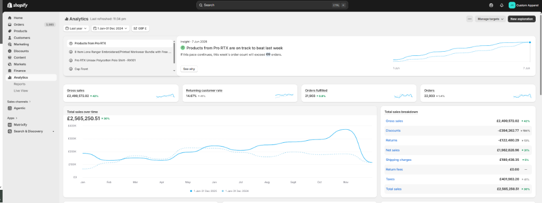542x203 pixels.
Task: Click the green insight status icon
Action: coord(183,48)
